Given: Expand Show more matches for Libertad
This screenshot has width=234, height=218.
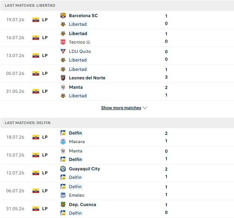Looking at the screenshot, I should [x=121, y=108].
